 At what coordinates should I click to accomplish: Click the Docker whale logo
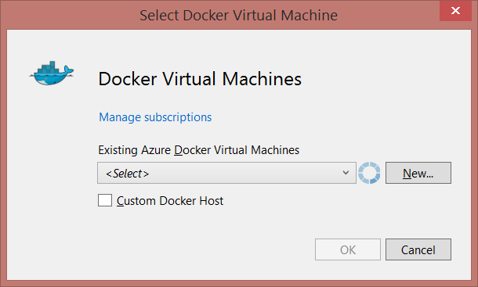click(x=52, y=73)
